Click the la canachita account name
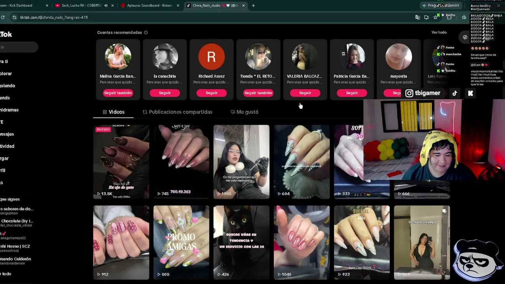This screenshot has height=284, width=505. [x=165, y=76]
